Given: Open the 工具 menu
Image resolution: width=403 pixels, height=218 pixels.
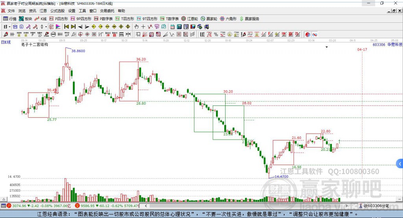Looking at the screenshot, I should [x=82, y=11].
